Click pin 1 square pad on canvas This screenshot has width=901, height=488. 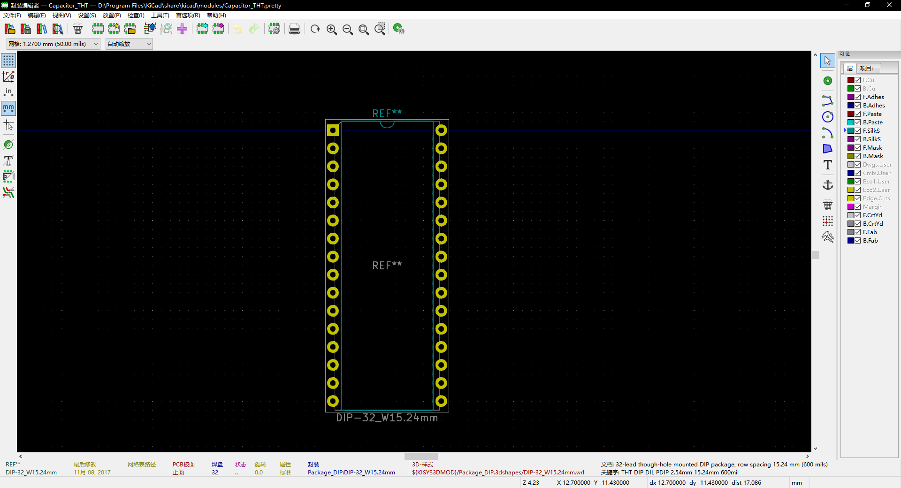[333, 130]
